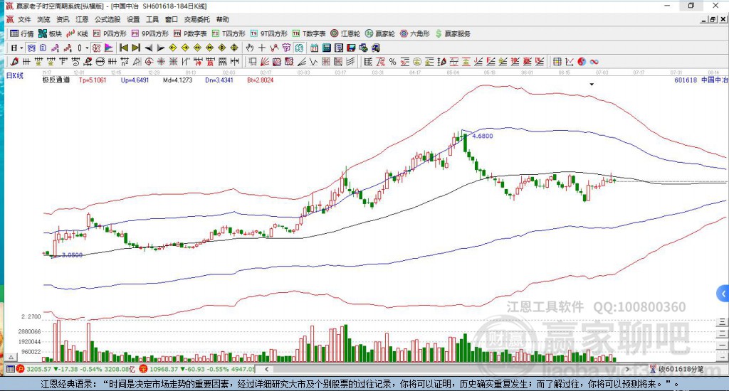The image size is (729, 391).
Task: Open the 浏览 menu
Action: tap(43, 19)
